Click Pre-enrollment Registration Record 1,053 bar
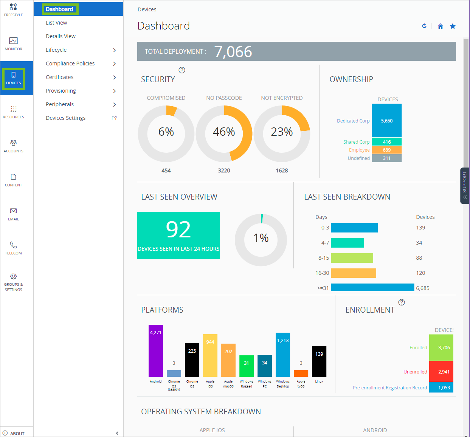Screen dimensions: 470x437 [441, 387]
